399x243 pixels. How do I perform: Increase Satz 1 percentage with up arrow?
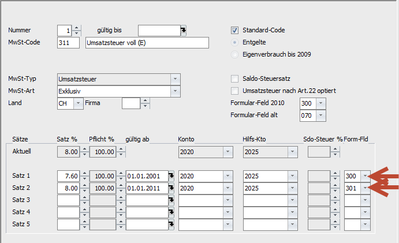(x=84, y=173)
